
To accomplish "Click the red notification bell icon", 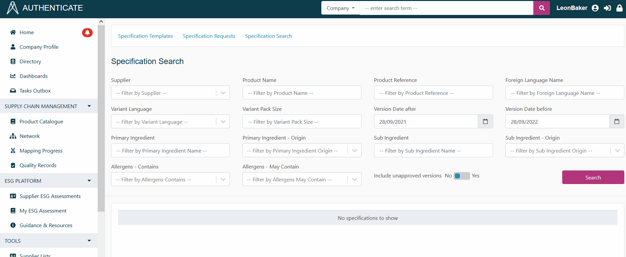I will [87, 32].
